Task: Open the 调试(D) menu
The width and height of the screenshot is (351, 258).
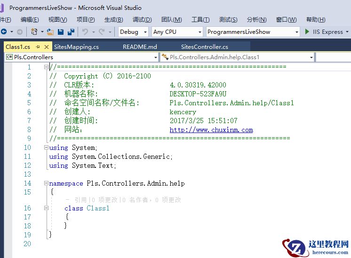Action: pos(142,20)
